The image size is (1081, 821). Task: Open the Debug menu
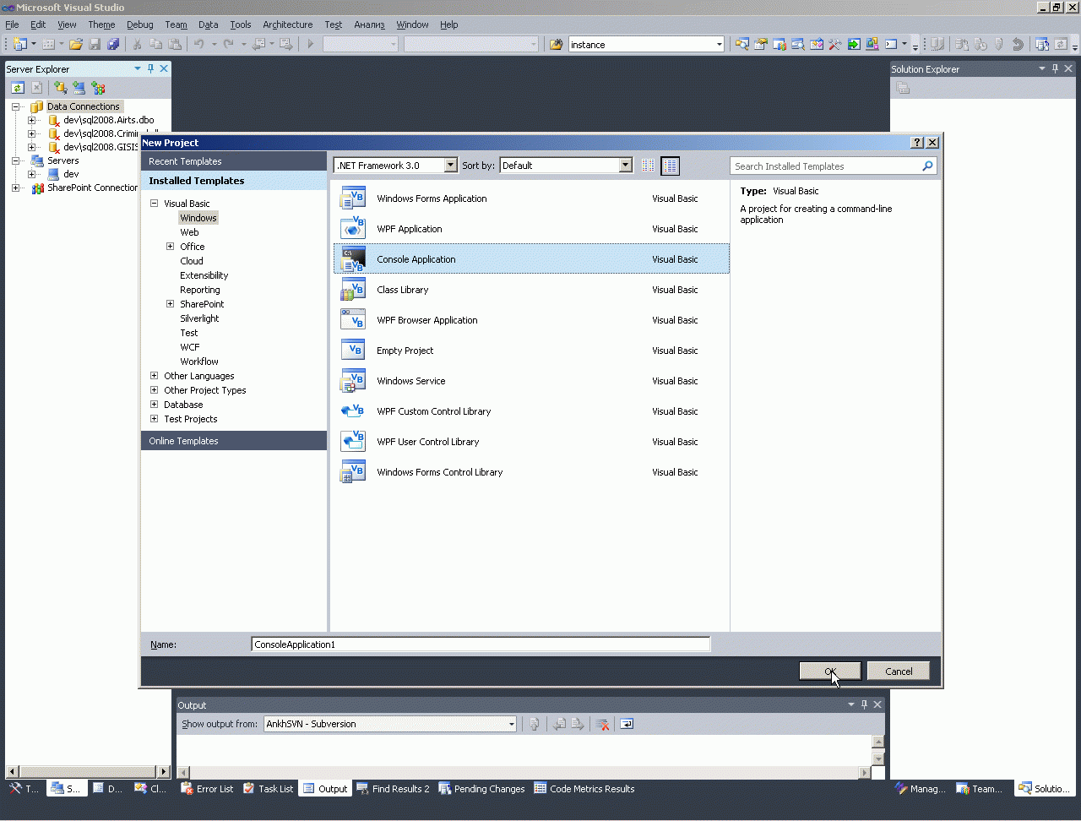pyautogui.click(x=140, y=24)
